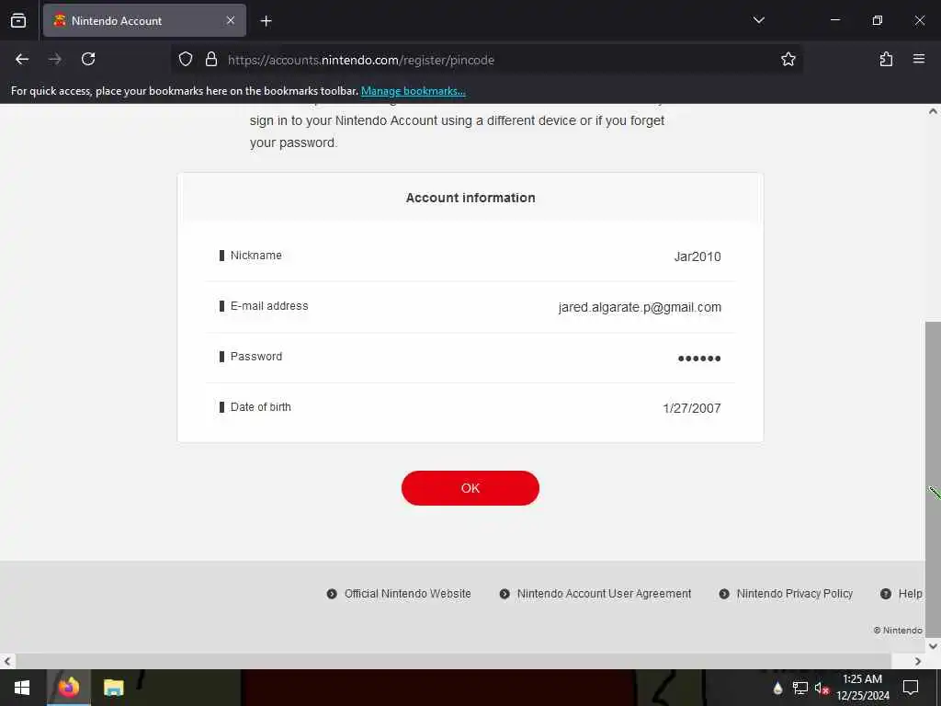Open Firefox application hamburger menu
The width and height of the screenshot is (941, 706).
[919, 59]
